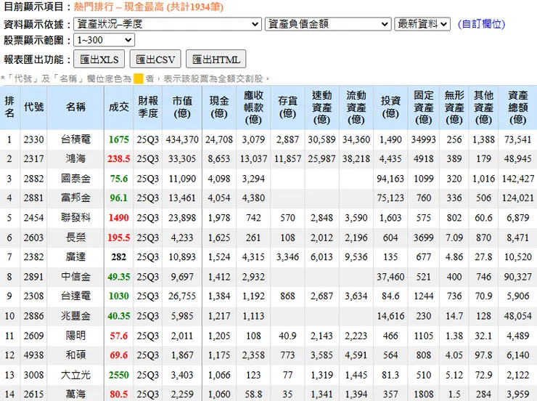Open the 台積電 stock name link
This screenshot has width=537, height=401.
(75, 139)
